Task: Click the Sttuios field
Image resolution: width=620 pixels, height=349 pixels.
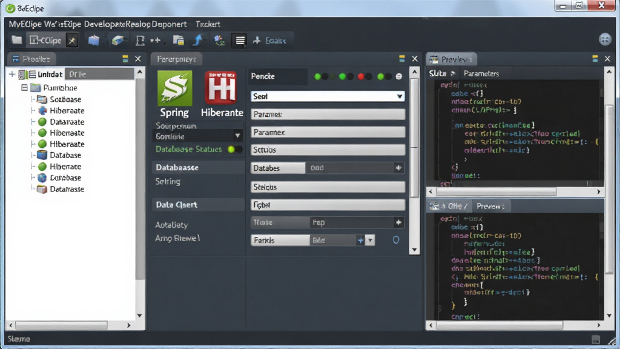Action: [x=328, y=150]
